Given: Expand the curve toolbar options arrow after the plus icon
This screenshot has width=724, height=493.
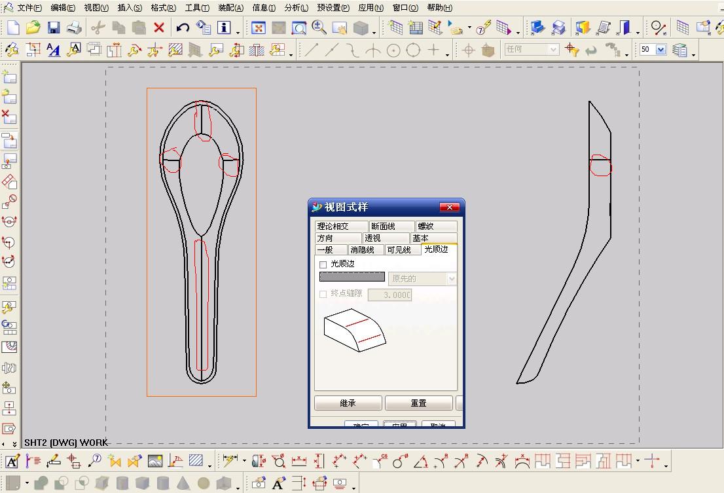Looking at the screenshot, I should pyautogui.click(x=447, y=54).
